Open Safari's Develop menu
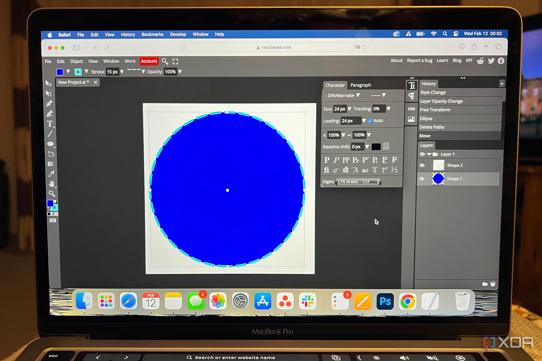 [x=178, y=34]
